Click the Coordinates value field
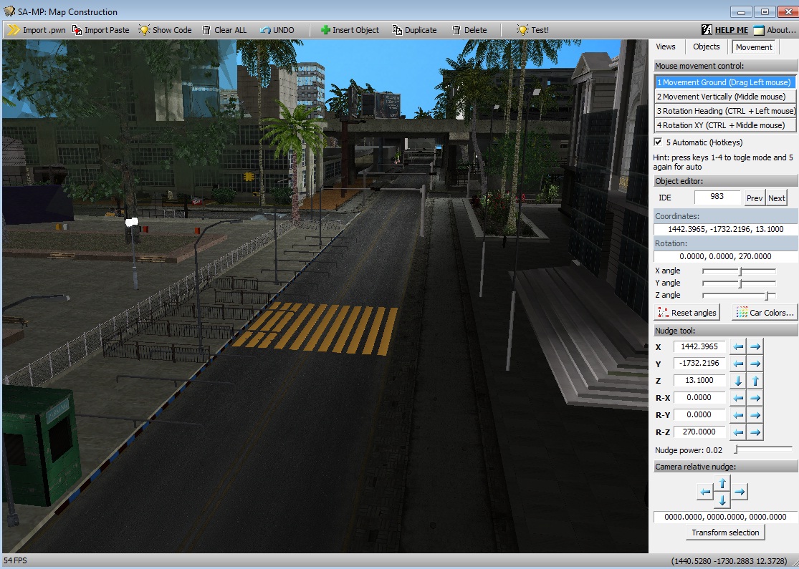 pyautogui.click(x=726, y=229)
